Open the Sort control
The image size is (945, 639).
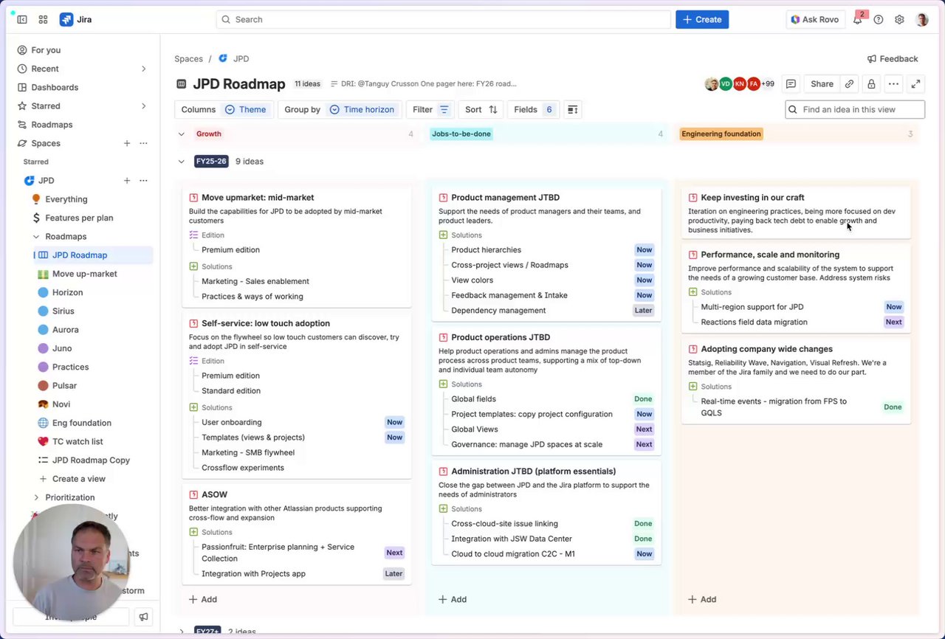[481, 109]
